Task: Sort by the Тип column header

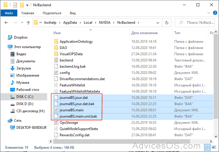Action: click(x=177, y=33)
